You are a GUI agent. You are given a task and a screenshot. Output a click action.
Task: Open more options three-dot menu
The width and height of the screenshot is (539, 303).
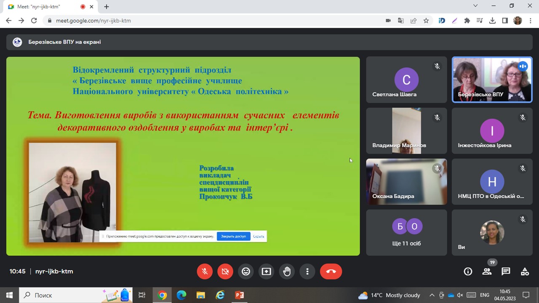[307, 271]
